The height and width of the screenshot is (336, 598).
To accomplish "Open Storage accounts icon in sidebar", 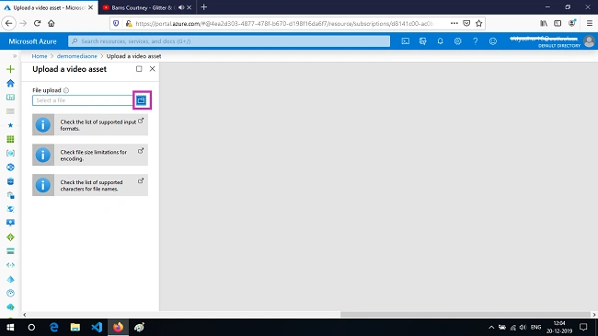I will tap(10, 251).
